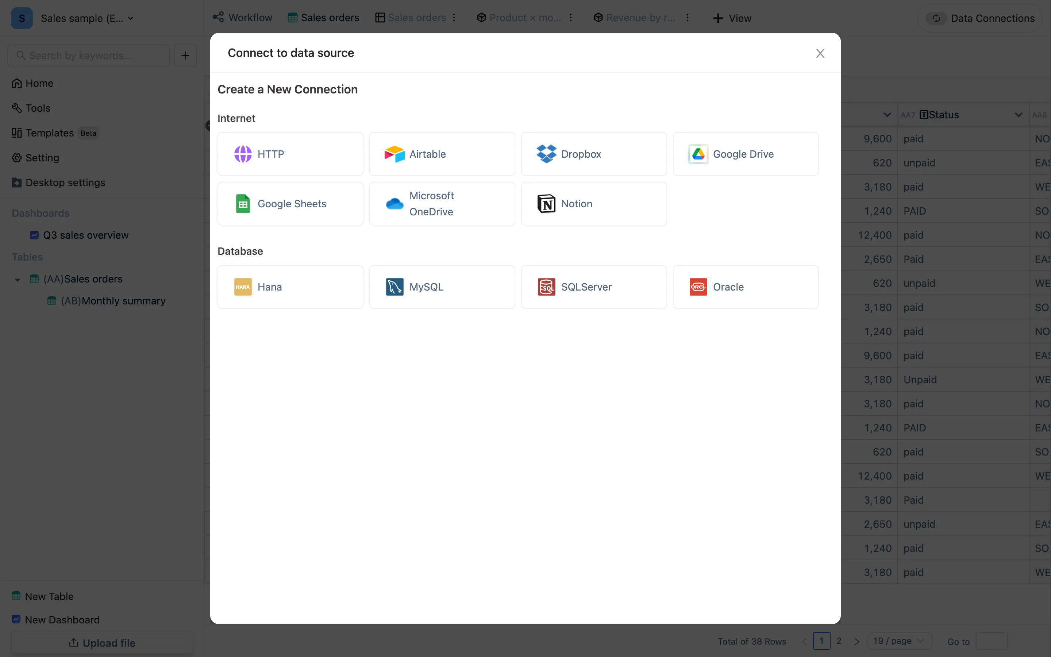The image size is (1051, 657).
Task: Click the next page arrow
Action: click(856, 641)
